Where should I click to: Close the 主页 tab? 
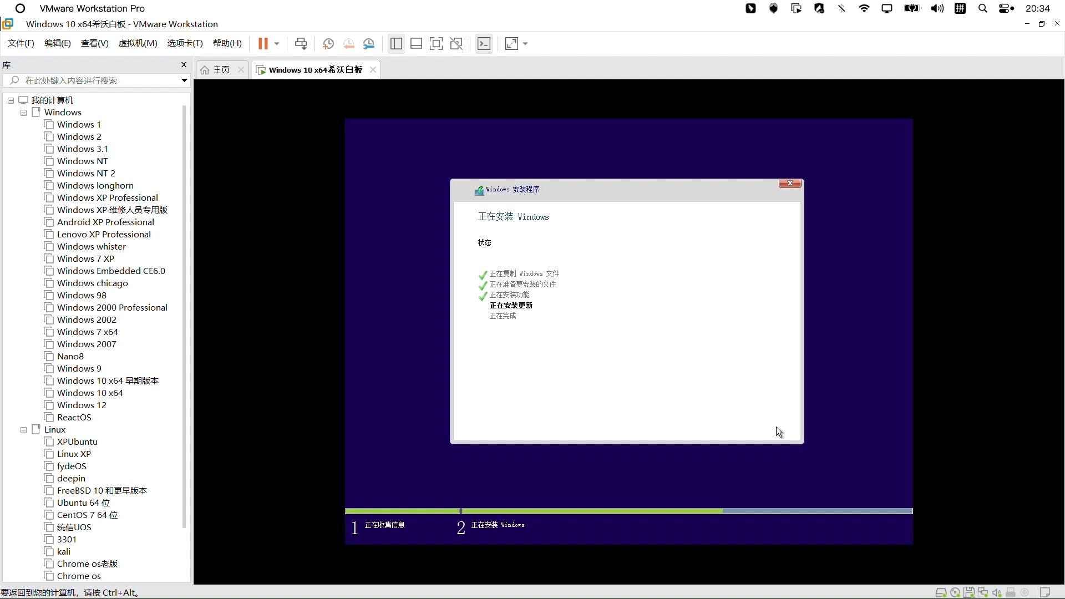tap(241, 70)
